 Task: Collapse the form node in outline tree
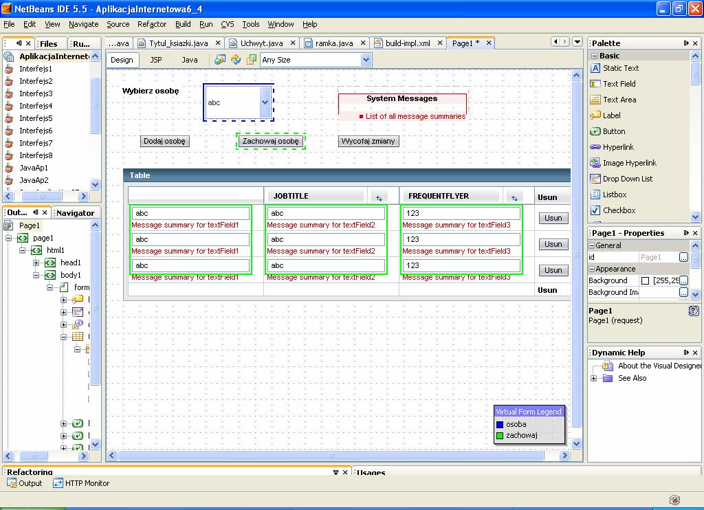click(49, 287)
